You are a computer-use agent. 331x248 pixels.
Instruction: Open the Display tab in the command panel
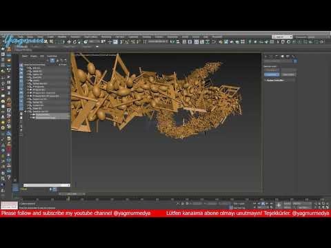288,56
